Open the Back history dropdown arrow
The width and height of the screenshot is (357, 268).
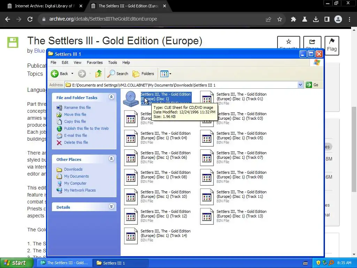click(x=73, y=74)
